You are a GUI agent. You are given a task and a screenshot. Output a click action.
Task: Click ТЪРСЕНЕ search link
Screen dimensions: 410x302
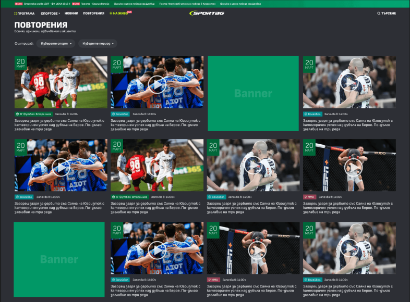pos(389,14)
